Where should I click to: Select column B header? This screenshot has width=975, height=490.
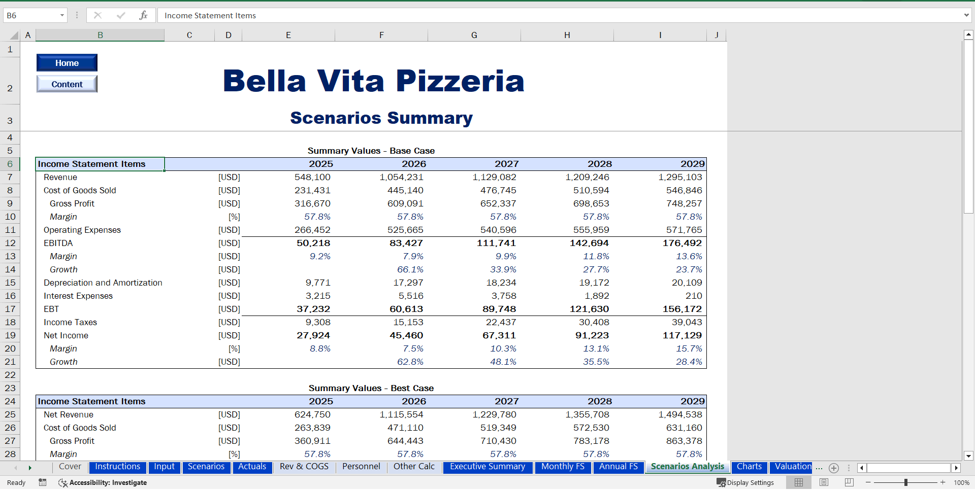[100, 35]
